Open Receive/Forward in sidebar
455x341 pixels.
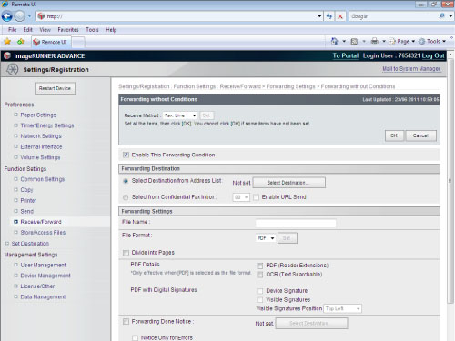(x=41, y=222)
